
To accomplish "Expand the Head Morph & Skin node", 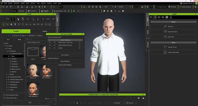I will [7, 77].
